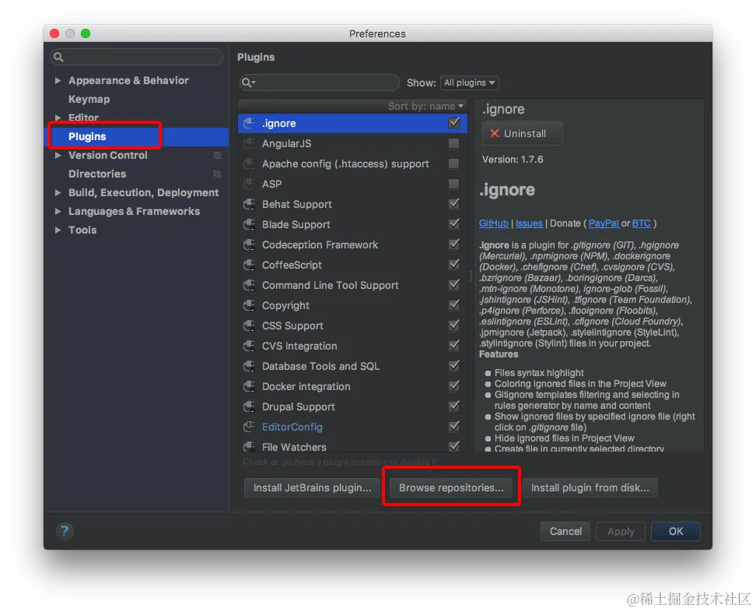Enable the ASP plugin checkbox
Viewport: 756px width, 612px height.
click(453, 184)
